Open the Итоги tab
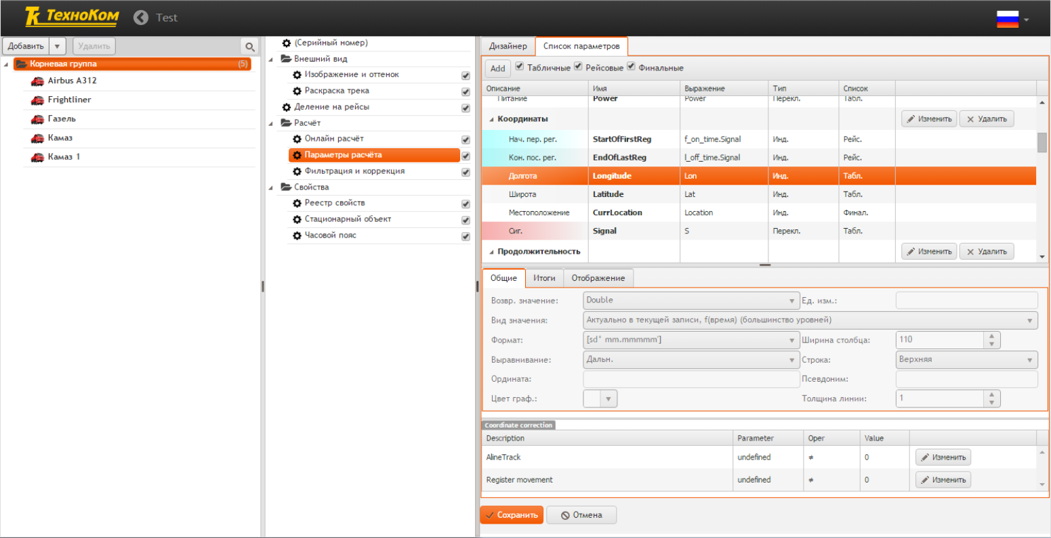The image size is (1051, 538). point(544,277)
